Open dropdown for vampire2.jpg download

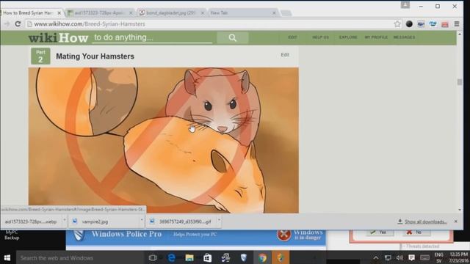[x=142, y=220]
